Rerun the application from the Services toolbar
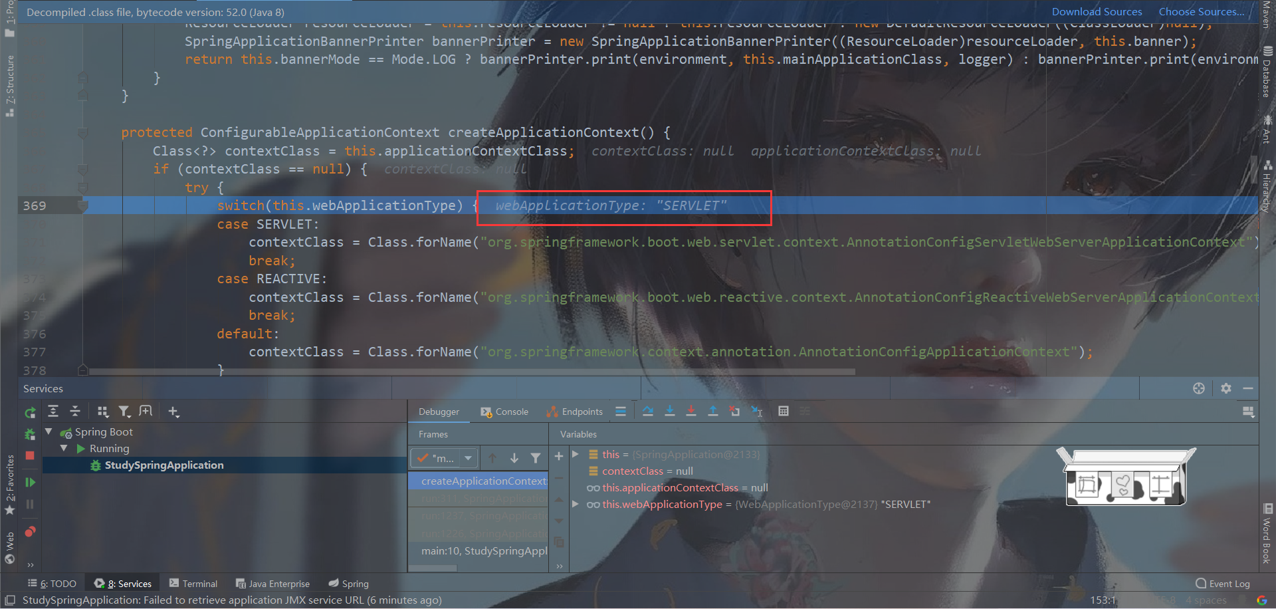 coord(29,412)
